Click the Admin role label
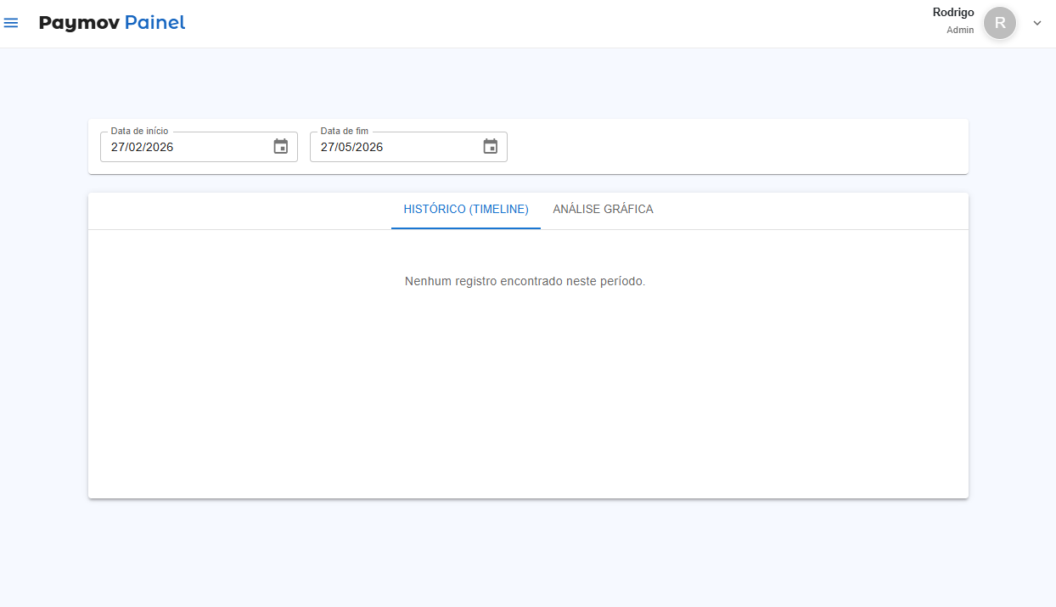This screenshot has width=1056, height=607. tap(960, 30)
